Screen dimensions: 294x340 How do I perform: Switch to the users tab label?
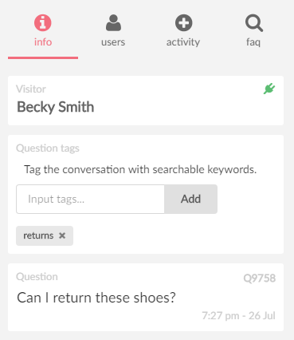pyautogui.click(x=113, y=42)
